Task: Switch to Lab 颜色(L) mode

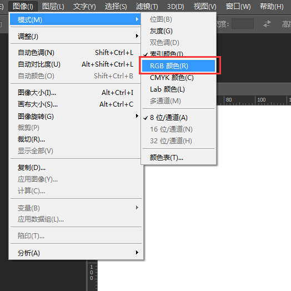Action: tap(178, 89)
